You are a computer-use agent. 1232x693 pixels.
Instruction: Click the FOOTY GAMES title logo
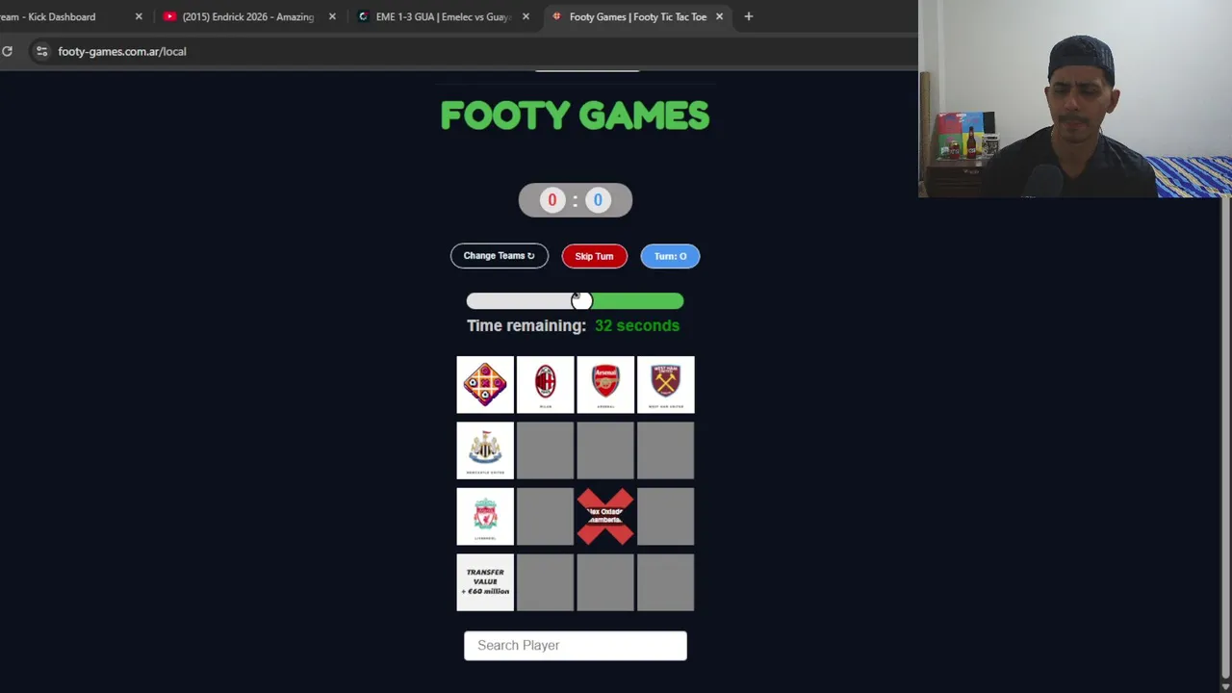pyautogui.click(x=575, y=115)
